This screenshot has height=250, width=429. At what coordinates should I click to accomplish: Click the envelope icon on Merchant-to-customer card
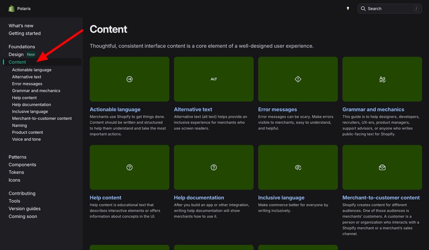coord(382,167)
